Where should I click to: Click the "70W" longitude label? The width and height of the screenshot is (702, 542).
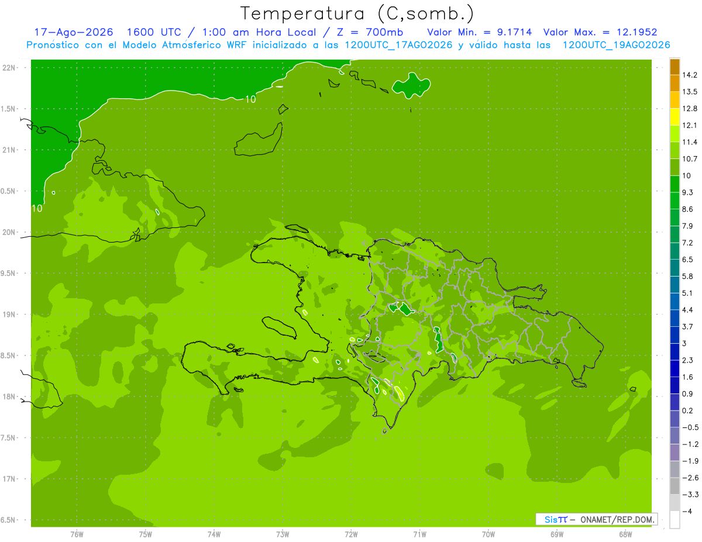[488, 534]
